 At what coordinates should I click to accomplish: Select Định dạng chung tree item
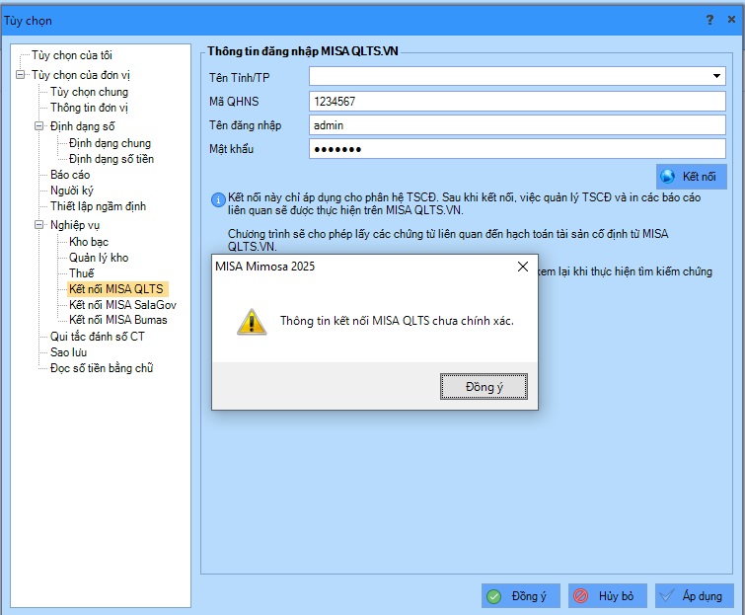coord(110,143)
